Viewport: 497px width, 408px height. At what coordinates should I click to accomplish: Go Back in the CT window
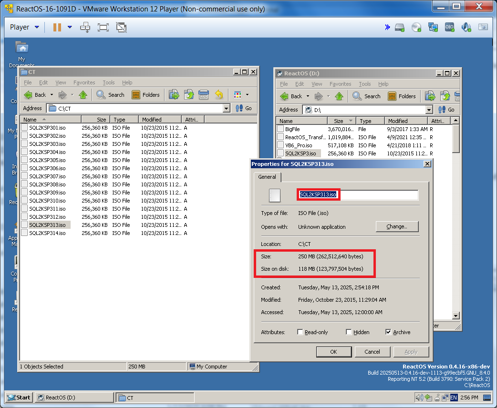click(34, 95)
